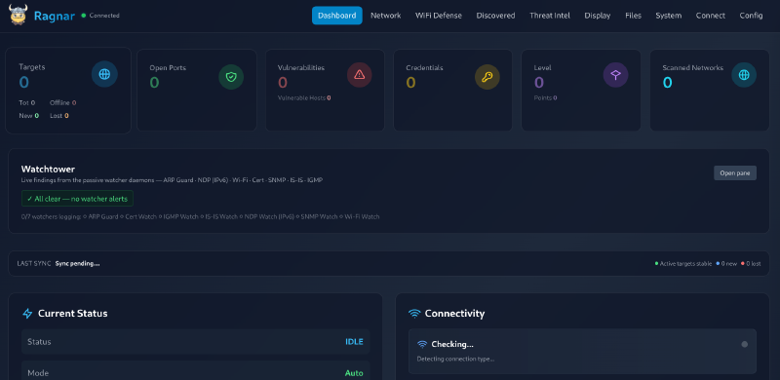Click the 0/7 watchers logging line

pyautogui.click(x=201, y=217)
